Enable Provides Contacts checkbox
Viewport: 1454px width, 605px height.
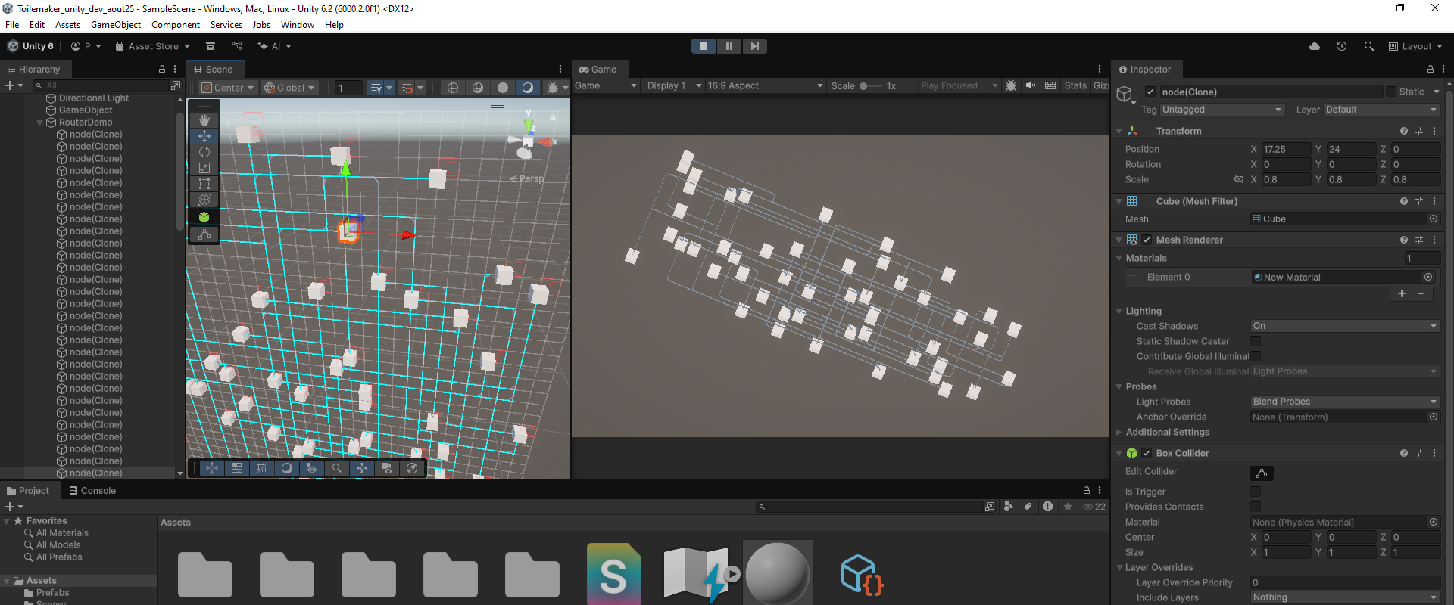[1256, 507]
